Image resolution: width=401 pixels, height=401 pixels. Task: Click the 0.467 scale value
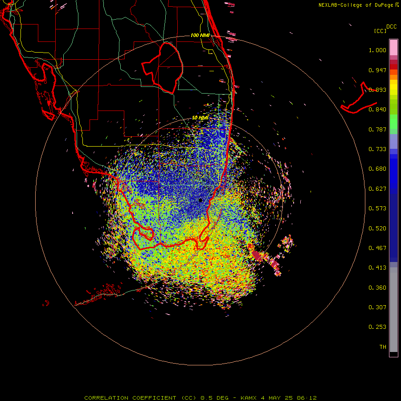tap(377, 248)
